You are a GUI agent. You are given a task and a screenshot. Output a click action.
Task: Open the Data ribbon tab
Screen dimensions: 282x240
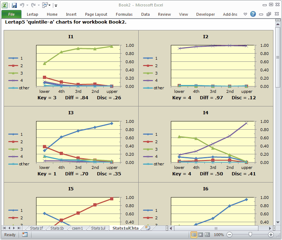[145, 14]
